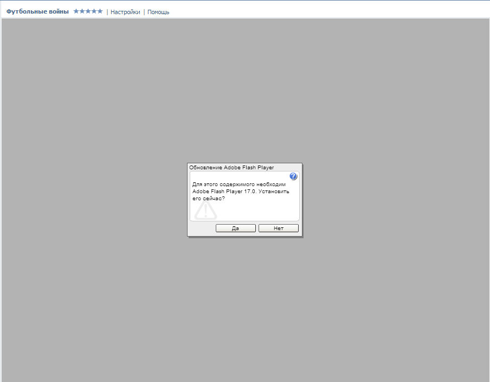Click the Футбольные войны app title

[x=37, y=11]
